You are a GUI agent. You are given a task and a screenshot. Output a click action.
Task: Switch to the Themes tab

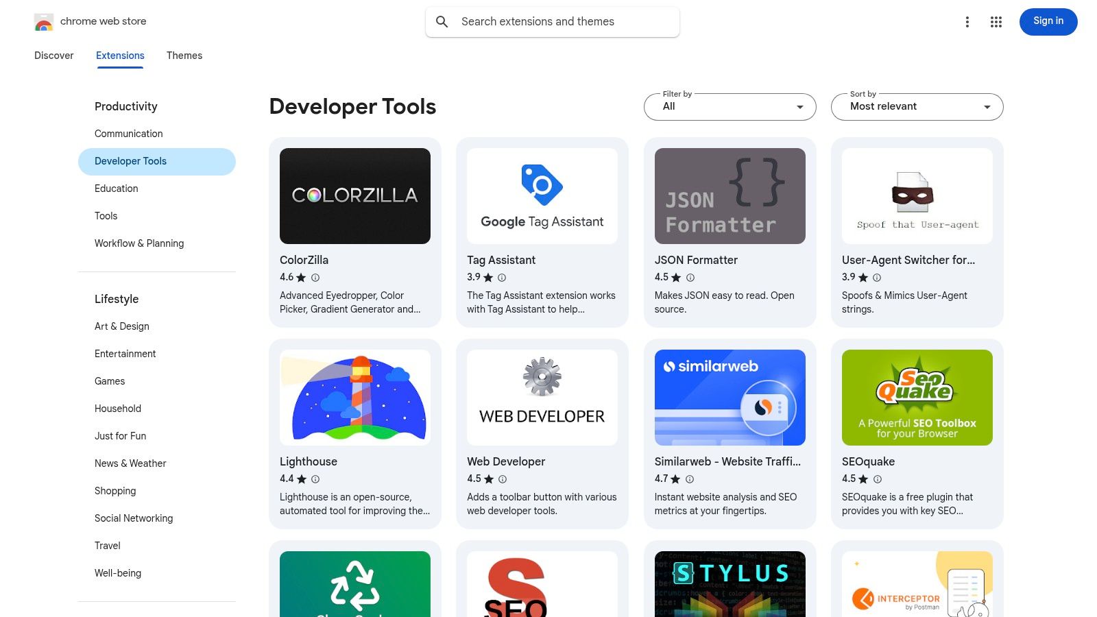tap(184, 56)
